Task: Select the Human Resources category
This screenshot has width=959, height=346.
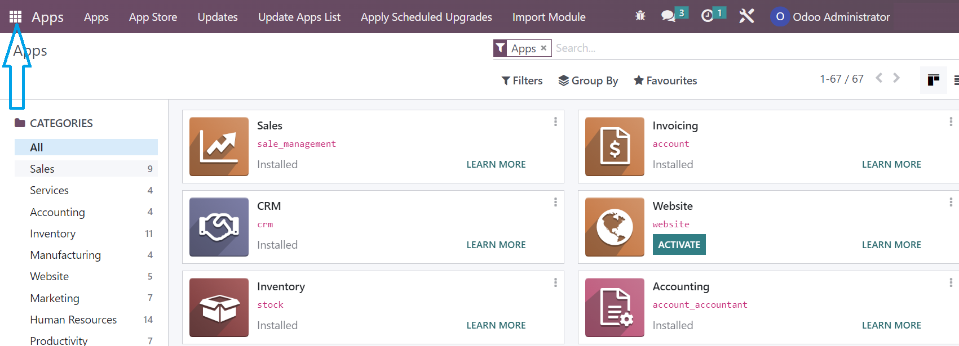Action: (x=73, y=320)
